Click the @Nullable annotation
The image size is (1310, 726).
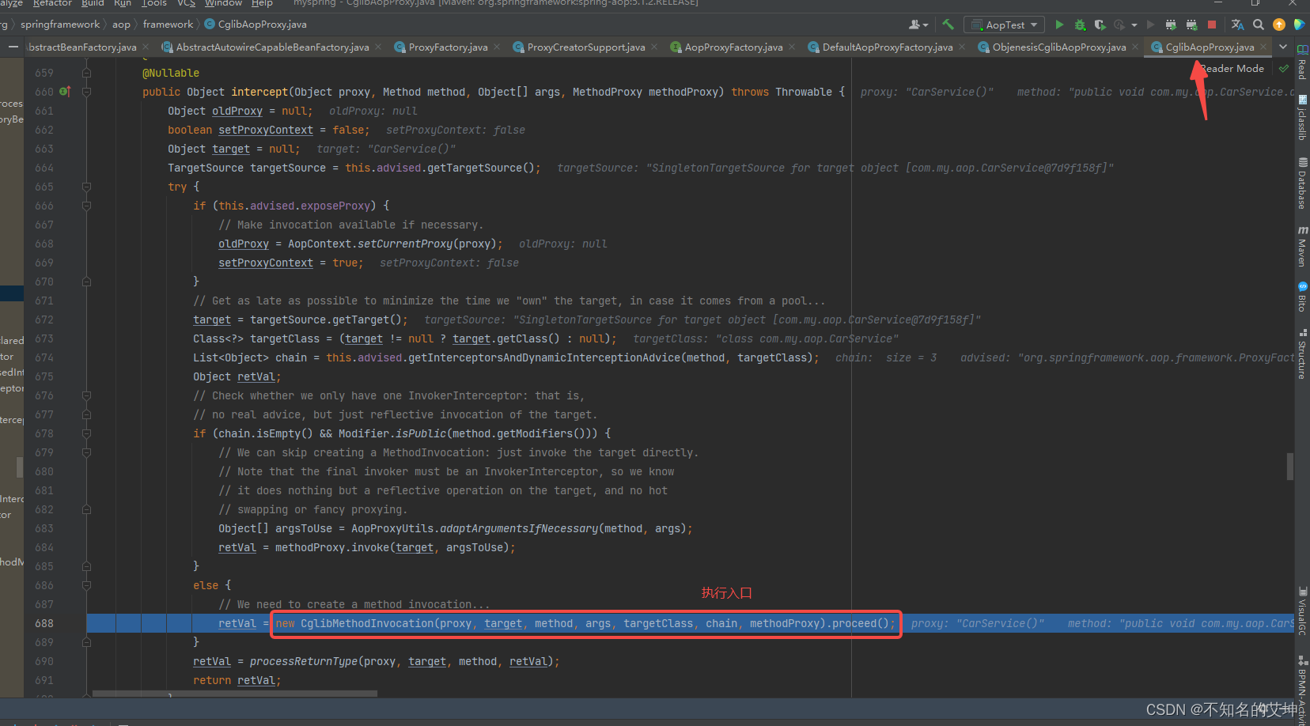click(171, 73)
